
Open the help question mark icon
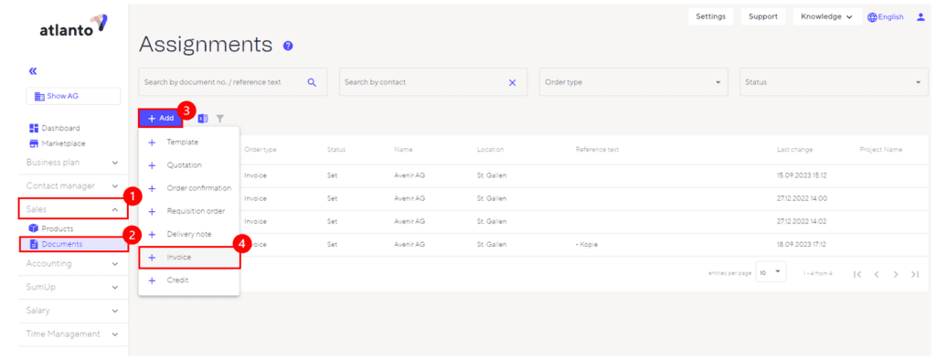coord(288,46)
